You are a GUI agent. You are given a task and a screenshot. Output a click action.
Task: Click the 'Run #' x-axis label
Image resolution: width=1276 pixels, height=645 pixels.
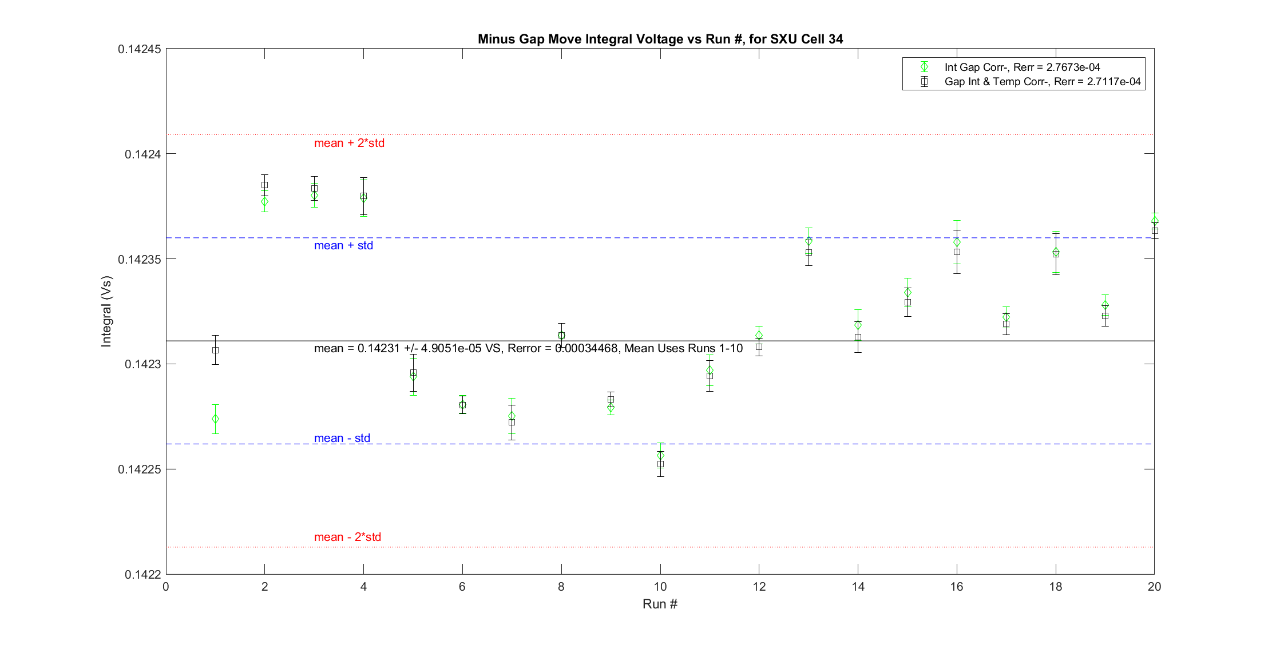660,604
